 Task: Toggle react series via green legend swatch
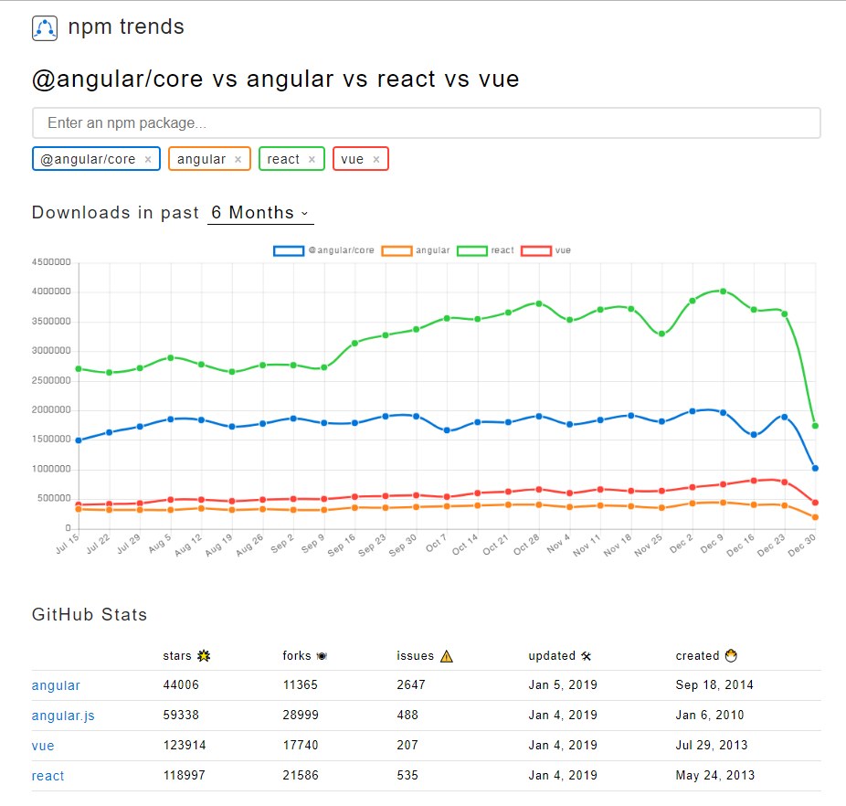[x=472, y=250]
